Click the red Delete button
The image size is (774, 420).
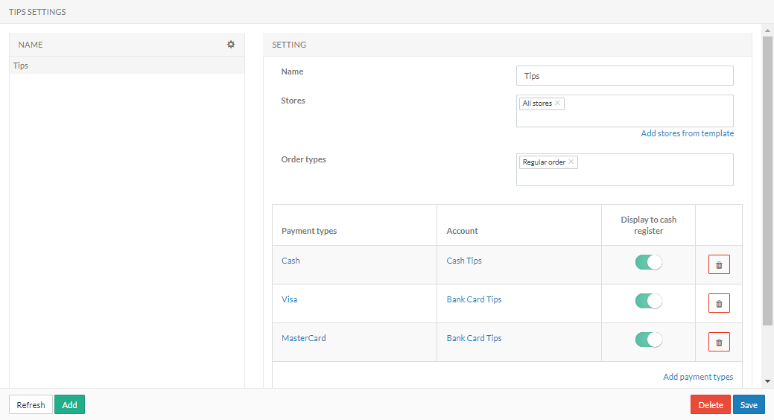(x=710, y=405)
